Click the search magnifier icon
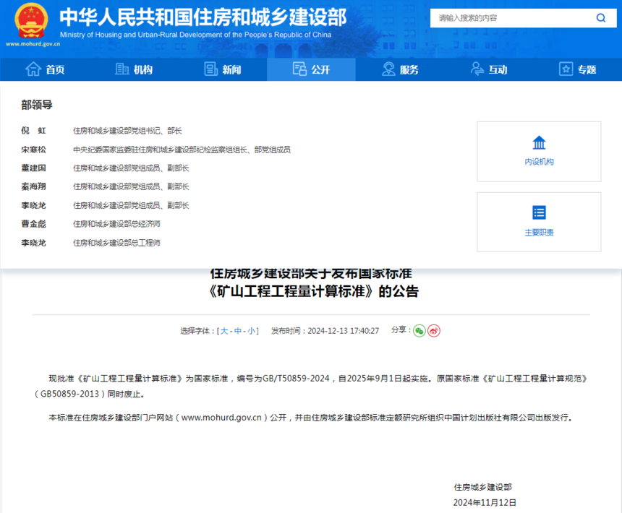The height and width of the screenshot is (513, 622). (600, 18)
